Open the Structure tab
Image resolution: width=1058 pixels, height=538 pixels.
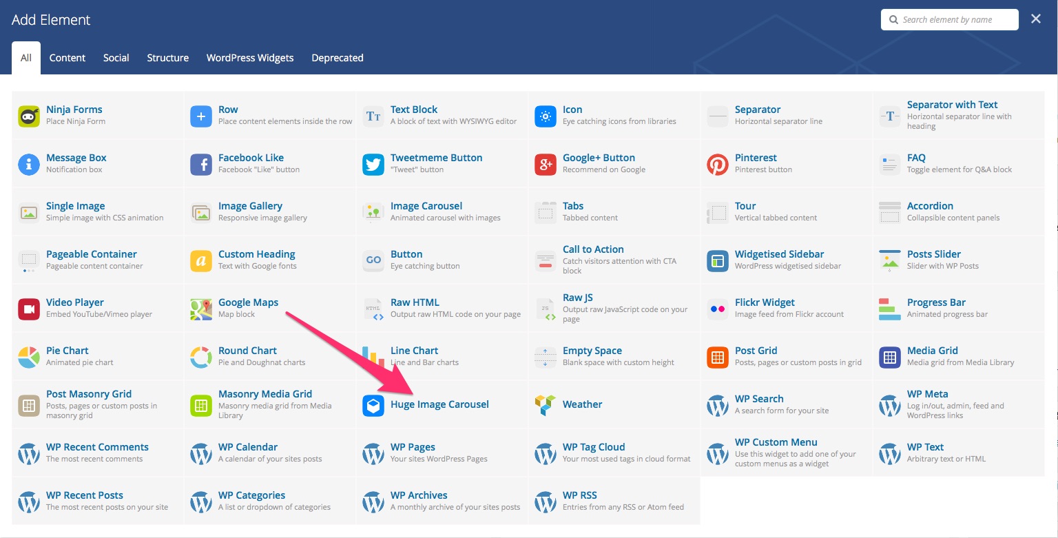tap(168, 58)
